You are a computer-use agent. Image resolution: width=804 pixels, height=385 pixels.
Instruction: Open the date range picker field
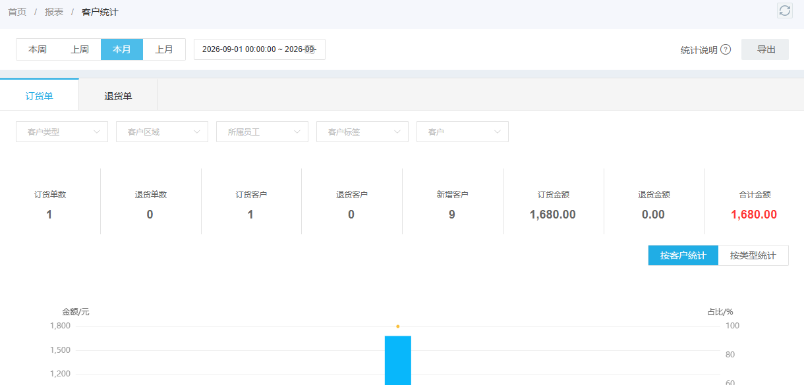(x=260, y=49)
